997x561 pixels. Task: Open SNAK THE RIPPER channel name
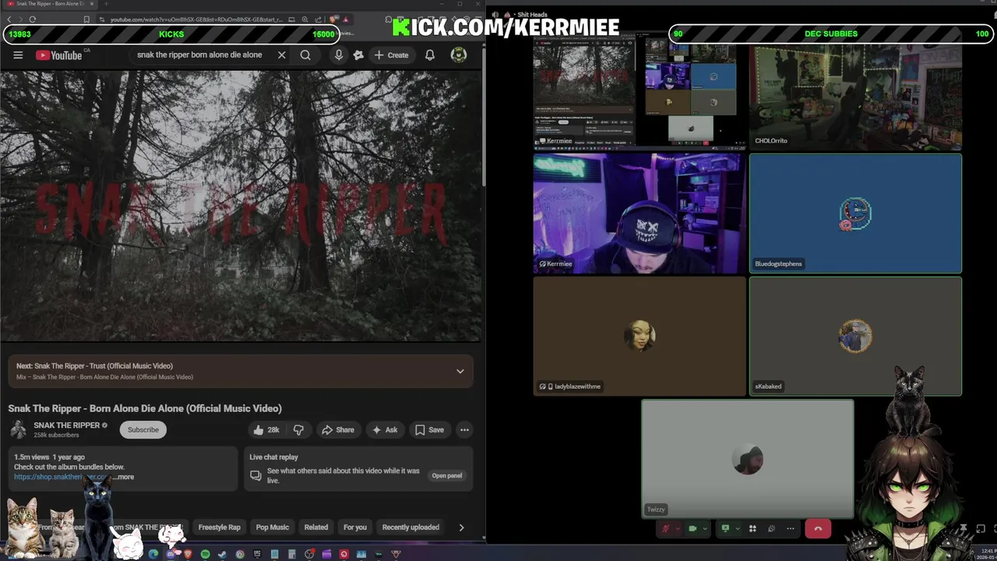(67, 425)
